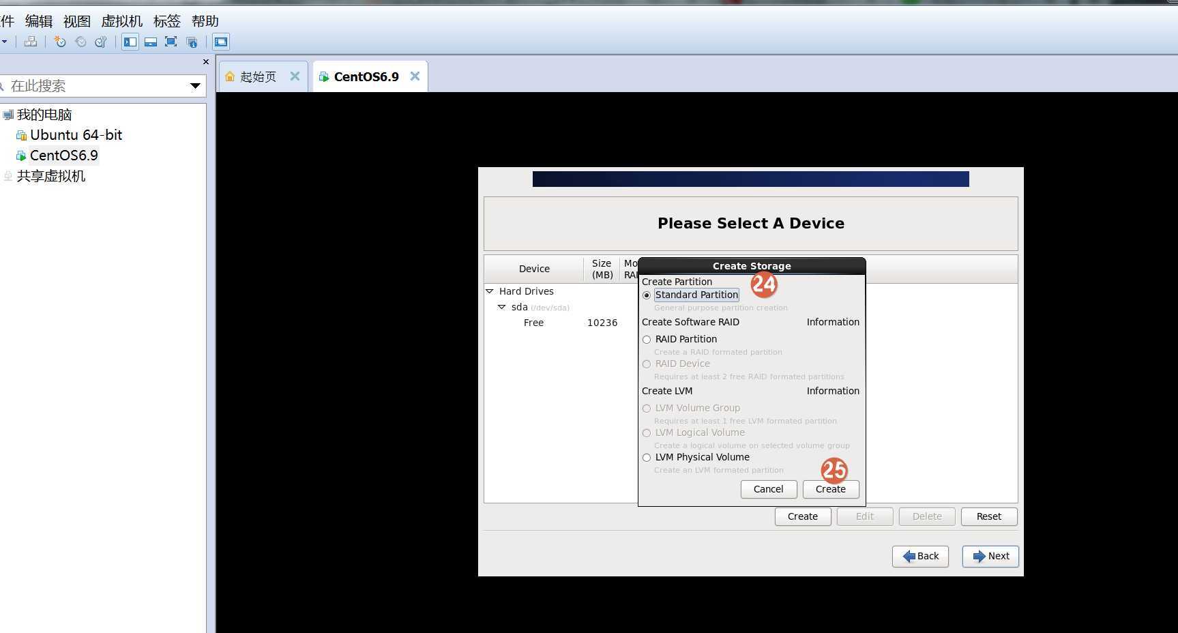The width and height of the screenshot is (1178, 633).
Task: Click the Create button below device list
Action: 803,516
